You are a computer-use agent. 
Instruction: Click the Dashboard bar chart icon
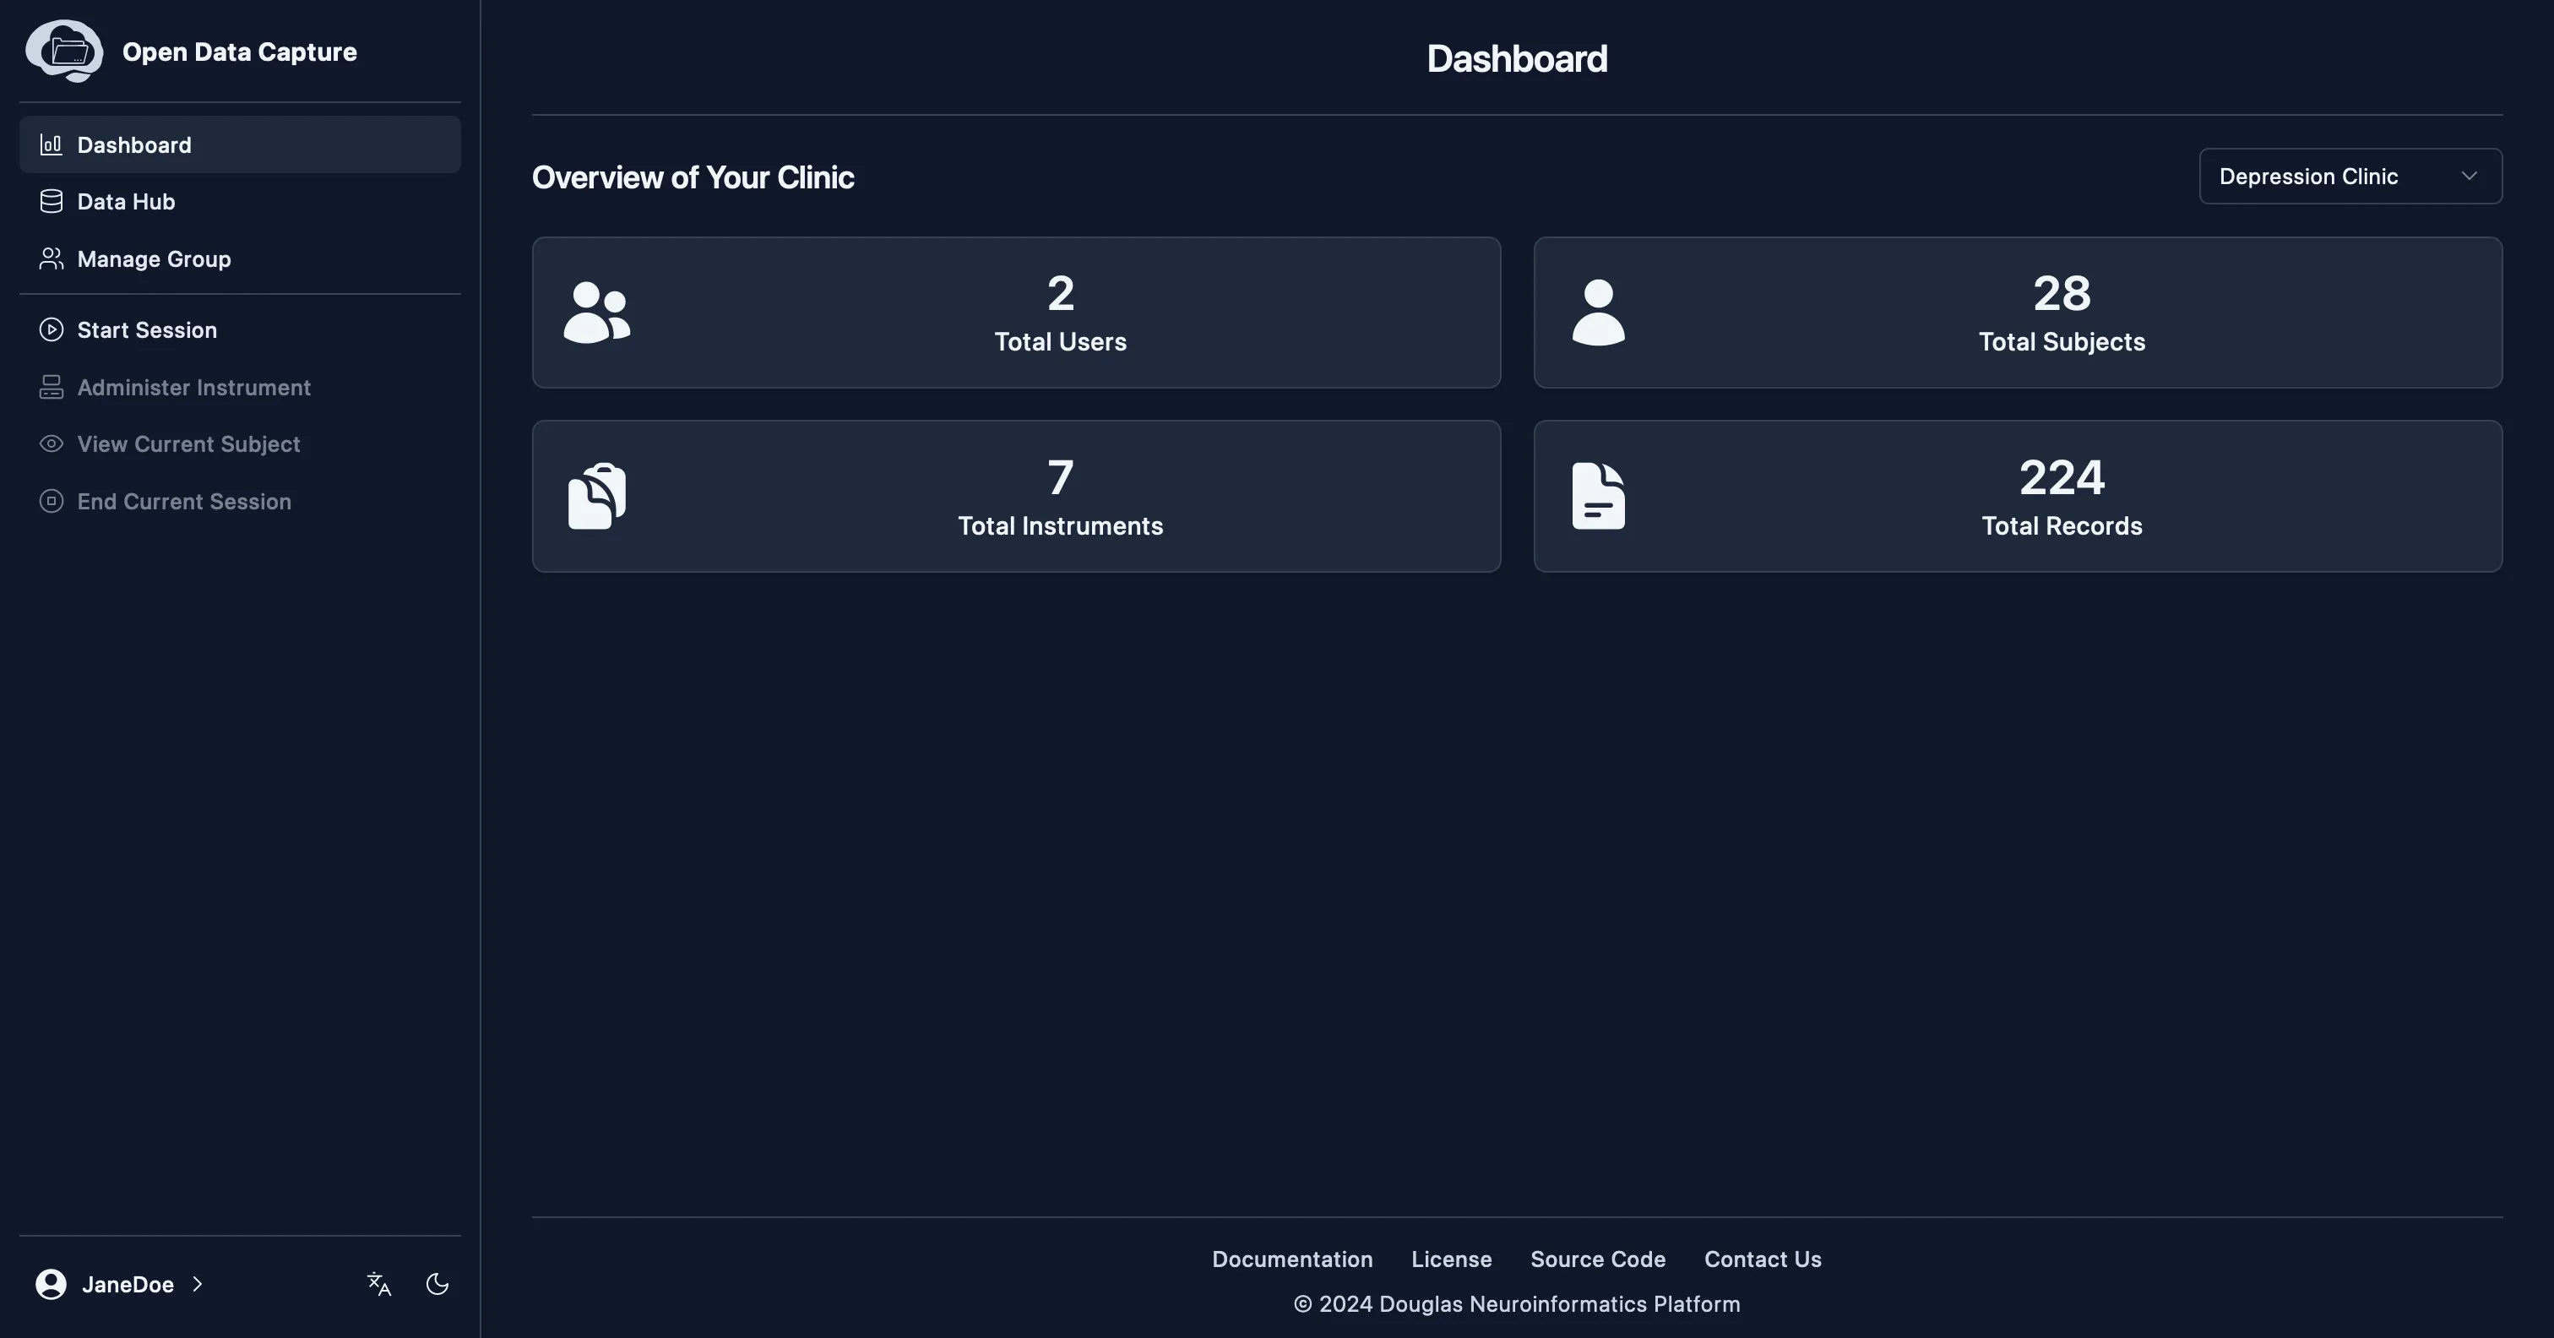coord(51,144)
